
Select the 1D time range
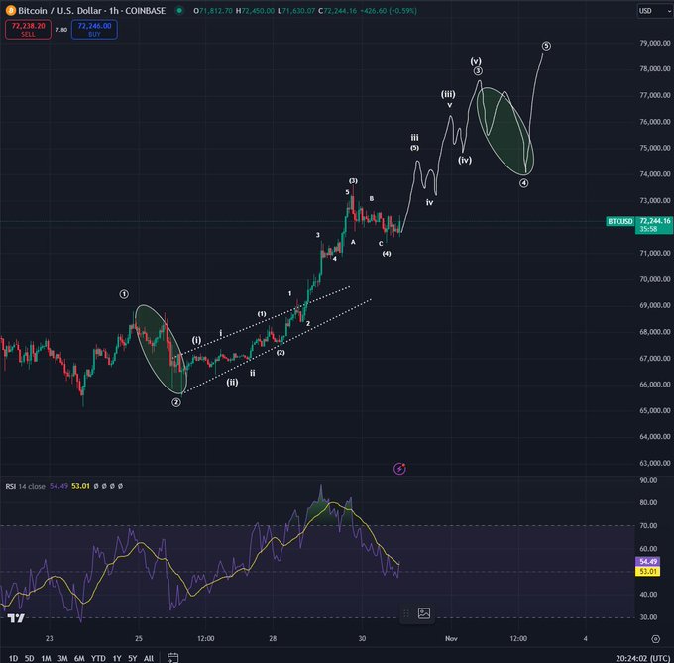coord(13,658)
